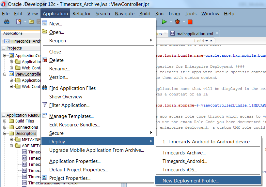Select Timecards_iOS... deploy profile

208,169
